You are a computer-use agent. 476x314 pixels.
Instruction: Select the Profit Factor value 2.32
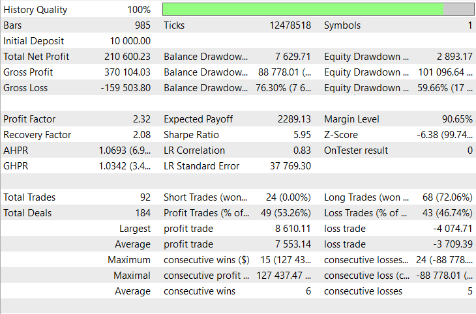pyautogui.click(x=141, y=119)
